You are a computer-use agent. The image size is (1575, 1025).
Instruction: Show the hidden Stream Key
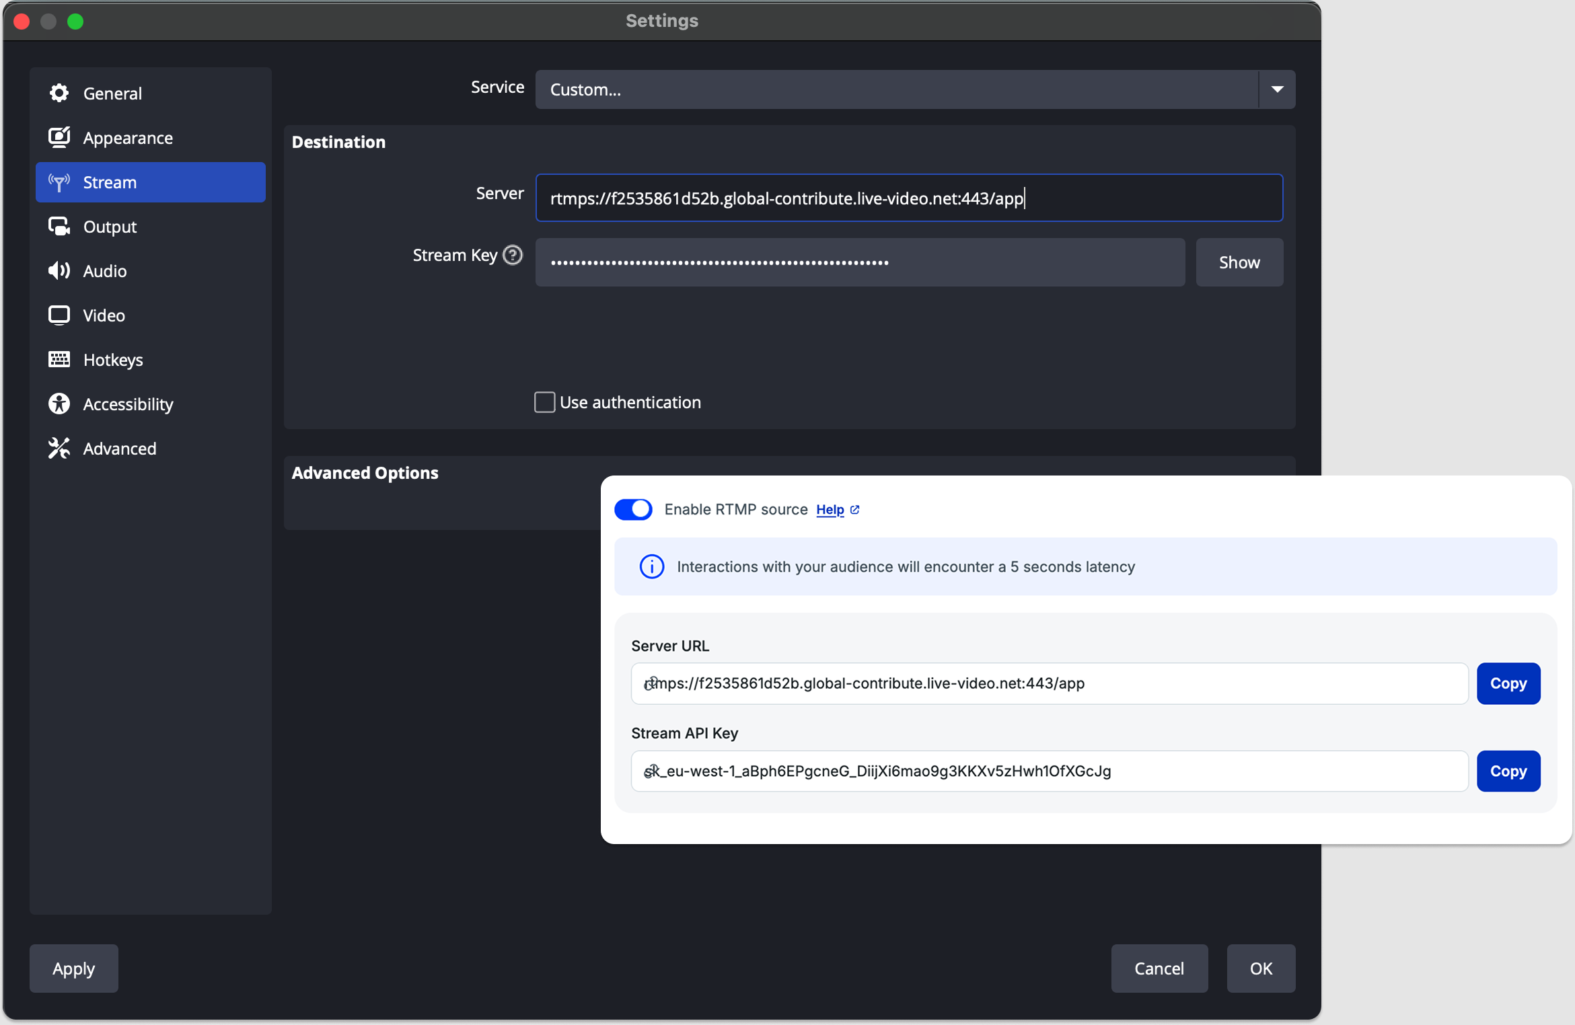1239,262
